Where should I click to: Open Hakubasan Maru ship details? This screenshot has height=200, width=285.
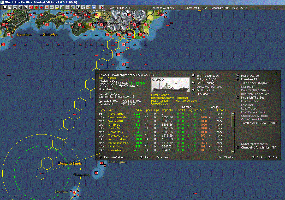(119, 143)
